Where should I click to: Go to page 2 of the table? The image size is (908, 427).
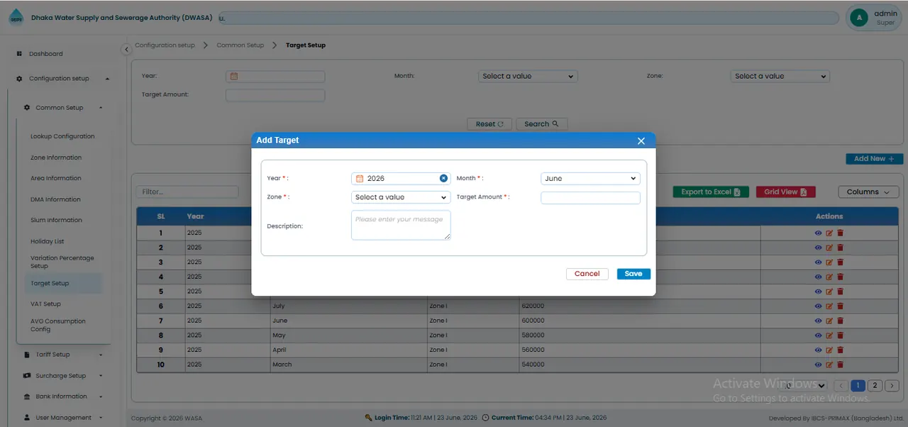pyautogui.click(x=875, y=385)
